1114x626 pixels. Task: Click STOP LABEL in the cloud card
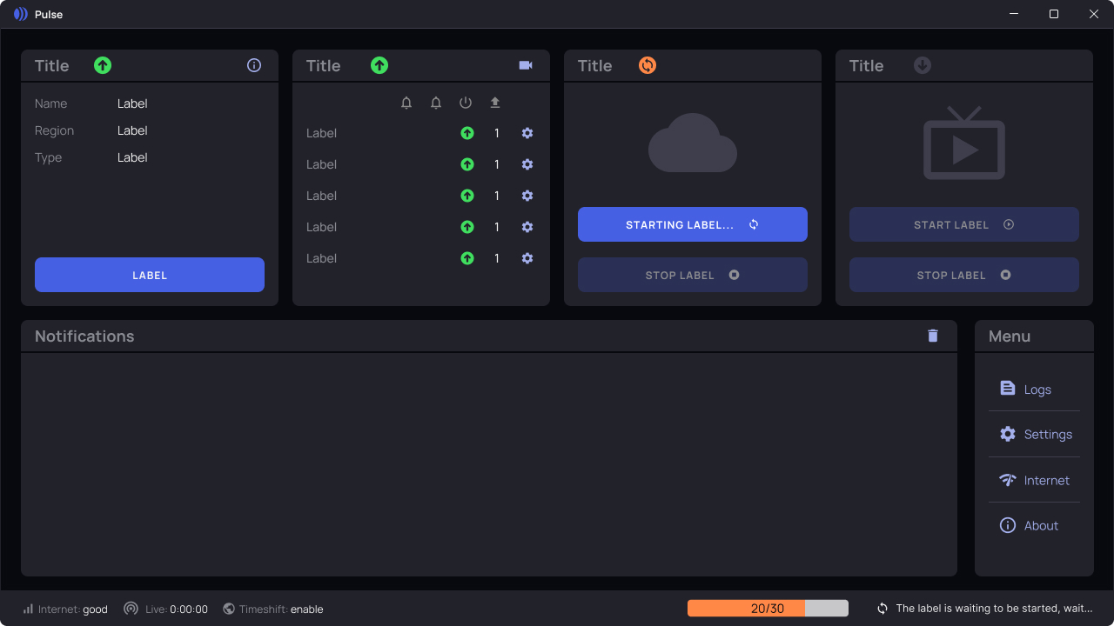point(693,275)
